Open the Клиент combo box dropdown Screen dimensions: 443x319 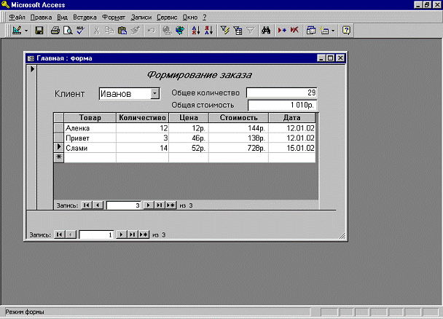pos(154,93)
